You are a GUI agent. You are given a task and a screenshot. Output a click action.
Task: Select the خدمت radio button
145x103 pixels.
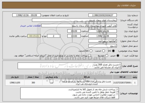tap(103, 51)
